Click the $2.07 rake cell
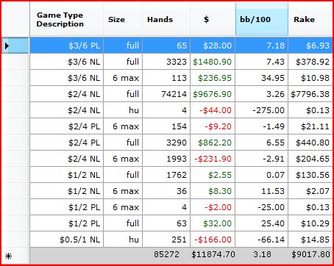This screenshot has width=334, height=266. 310,191
